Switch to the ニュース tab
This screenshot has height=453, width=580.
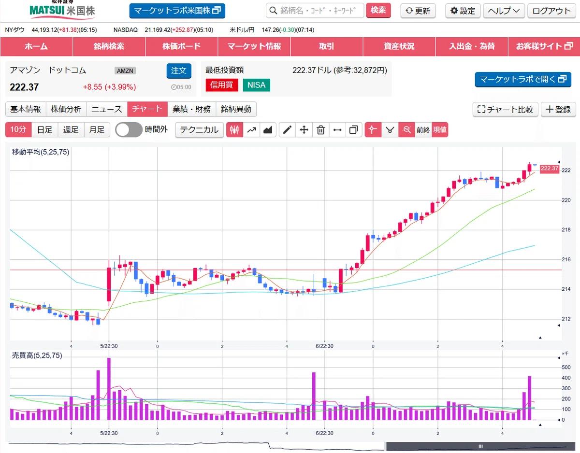pos(107,109)
